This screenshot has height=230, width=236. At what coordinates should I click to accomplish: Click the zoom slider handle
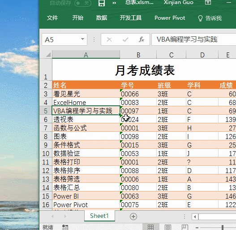(223, 227)
